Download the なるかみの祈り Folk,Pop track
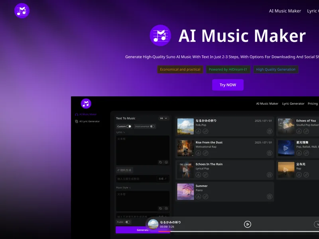 (198, 131)
